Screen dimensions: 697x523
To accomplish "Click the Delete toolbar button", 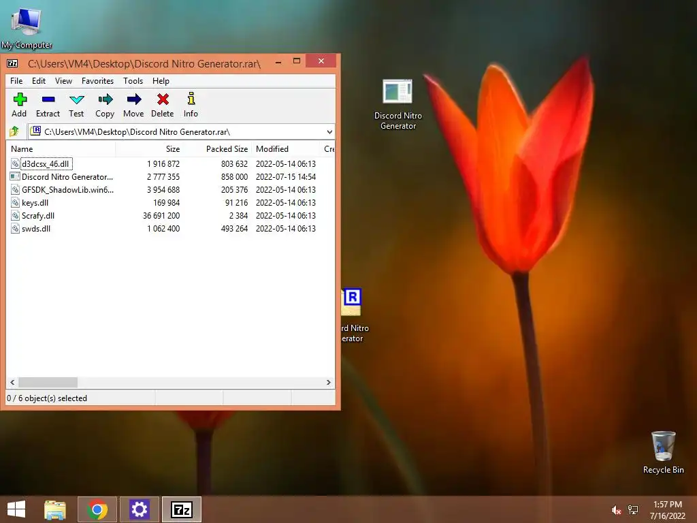I will (162, 106).
